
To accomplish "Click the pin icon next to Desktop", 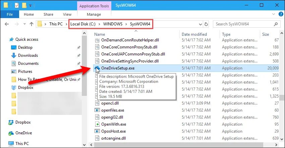I will (x=78, y=47).
